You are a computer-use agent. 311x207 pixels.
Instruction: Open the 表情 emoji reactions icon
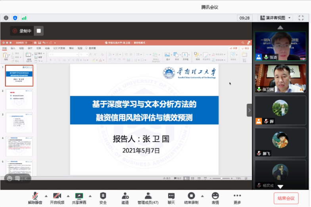[215, 195]
